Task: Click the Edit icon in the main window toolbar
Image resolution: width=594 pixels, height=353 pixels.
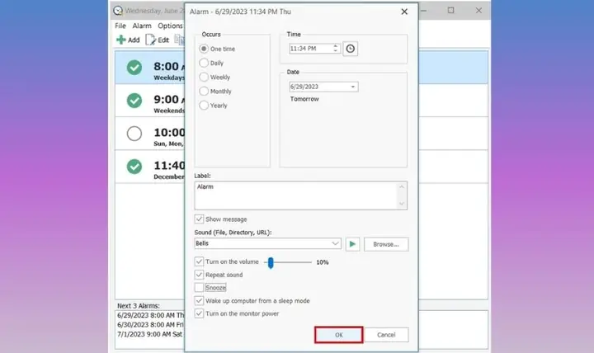Action: coord(150,40)
